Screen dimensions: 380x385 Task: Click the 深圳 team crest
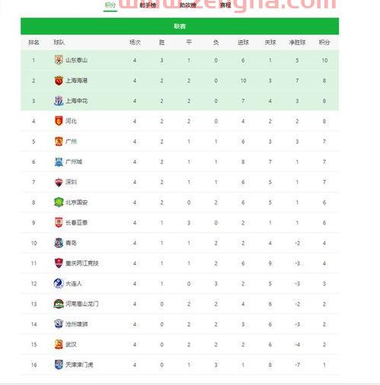(59, 182)
